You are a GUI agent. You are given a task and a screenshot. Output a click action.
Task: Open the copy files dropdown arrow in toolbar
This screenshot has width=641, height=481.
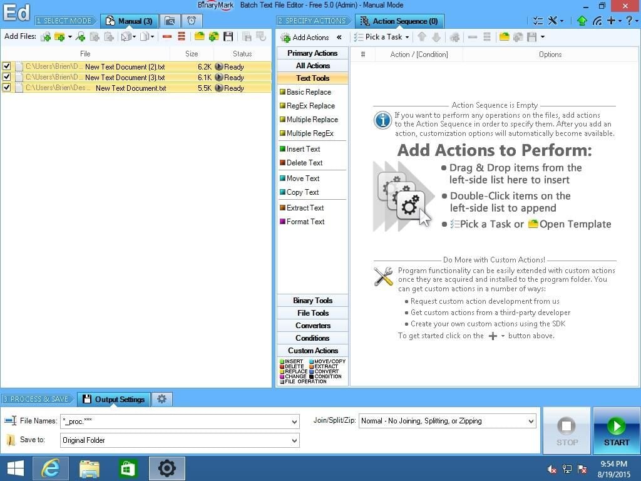coord(153,37)
